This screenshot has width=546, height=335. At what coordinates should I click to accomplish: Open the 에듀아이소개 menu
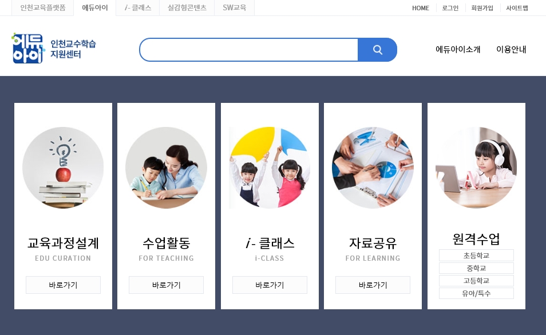458,49
